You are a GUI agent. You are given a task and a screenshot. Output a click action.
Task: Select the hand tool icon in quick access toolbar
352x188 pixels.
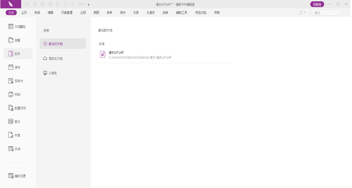pyautogui.click(x=80, y=4)
